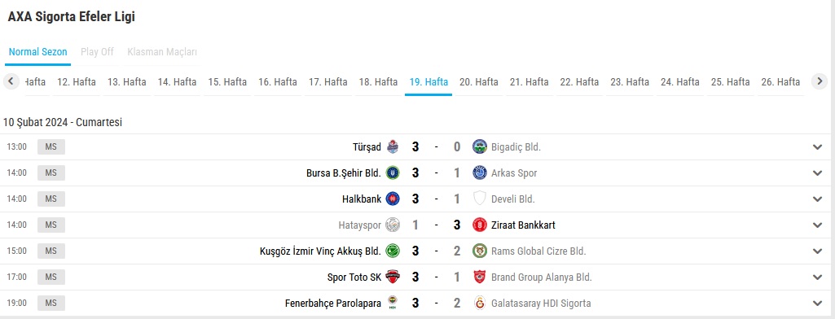Click the Fenerbahçe Parolapara logo
This screenshot has height=319, width=835.
tap(393, 303)
